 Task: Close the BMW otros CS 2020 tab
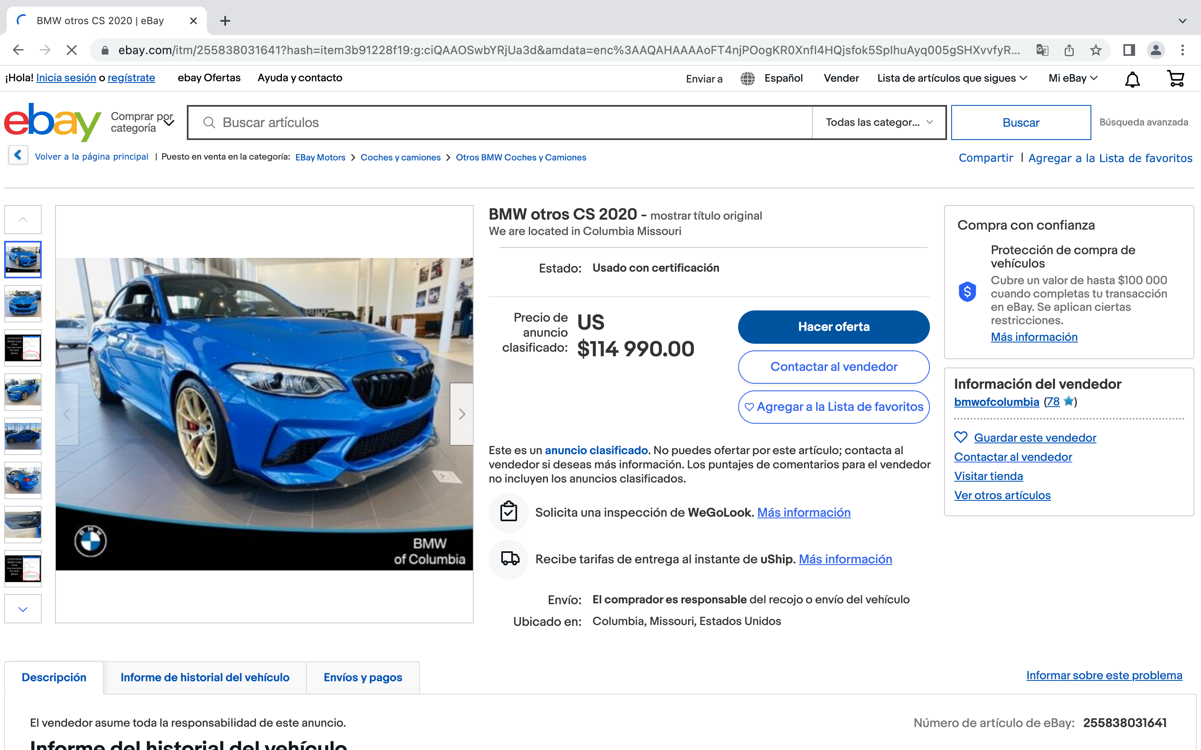193,21
